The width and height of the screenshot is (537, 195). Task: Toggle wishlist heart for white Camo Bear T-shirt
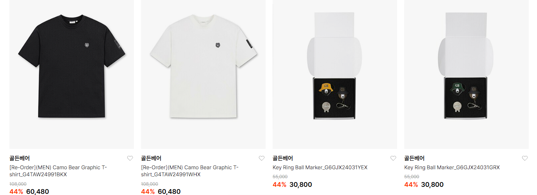pos(262,158)
